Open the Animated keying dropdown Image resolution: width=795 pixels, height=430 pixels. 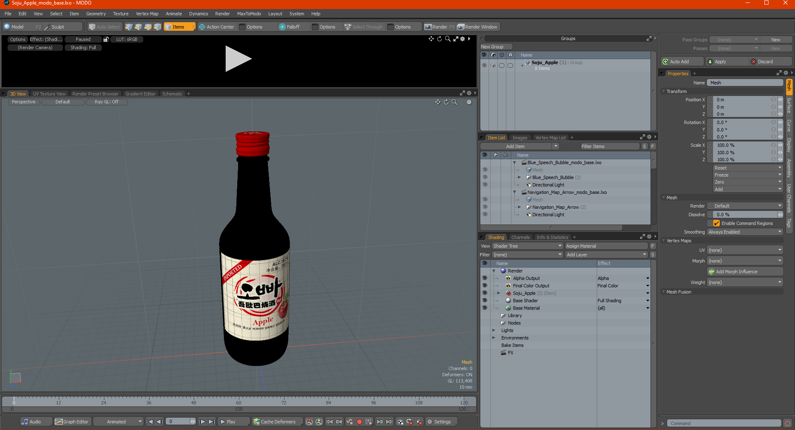[x=118, y=422]
